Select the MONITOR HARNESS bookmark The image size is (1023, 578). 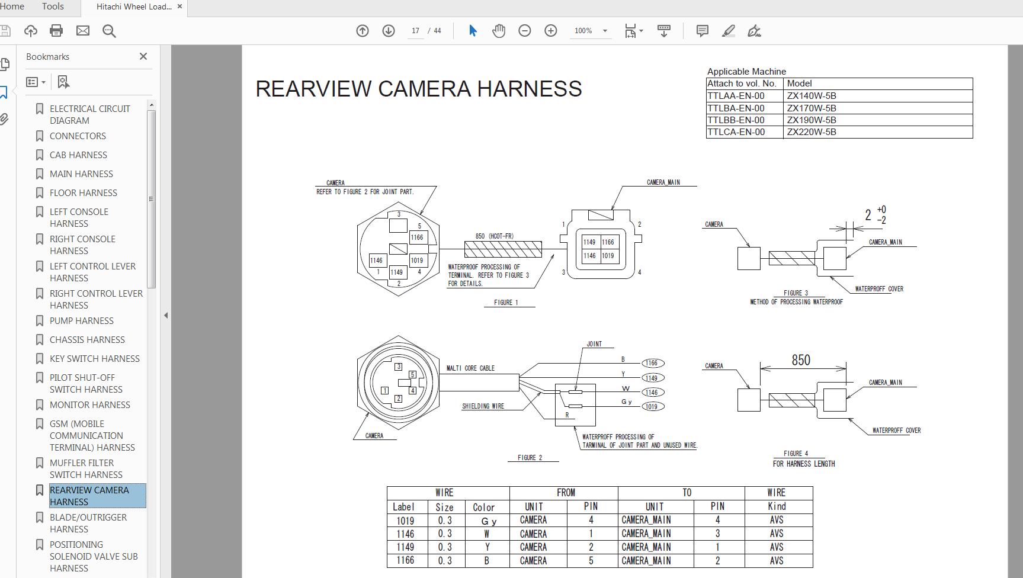[90, 404]
